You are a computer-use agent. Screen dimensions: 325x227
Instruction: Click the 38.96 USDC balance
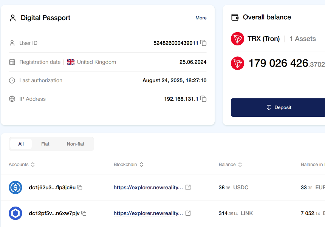[234, 187]
